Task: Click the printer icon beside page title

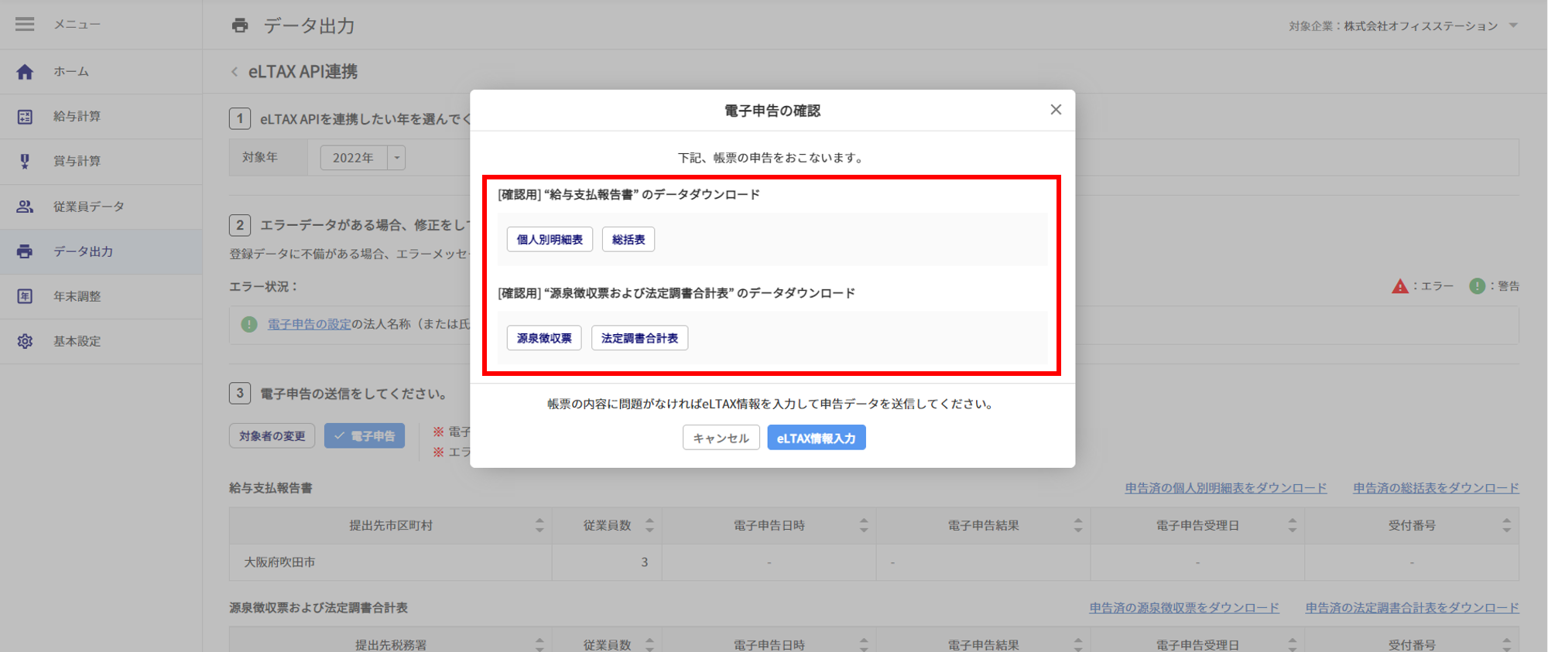Action: pos(240,26)
